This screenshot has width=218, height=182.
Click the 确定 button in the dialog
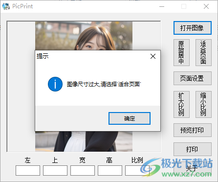tap(130, 118)
